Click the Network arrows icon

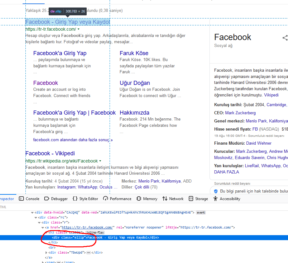tap(165, 199)
